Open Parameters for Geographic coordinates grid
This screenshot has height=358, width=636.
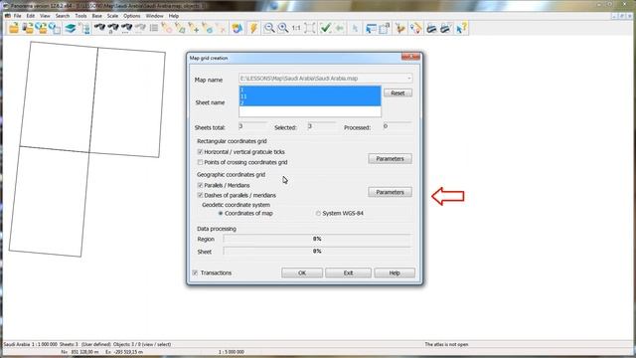pos(390,192)
